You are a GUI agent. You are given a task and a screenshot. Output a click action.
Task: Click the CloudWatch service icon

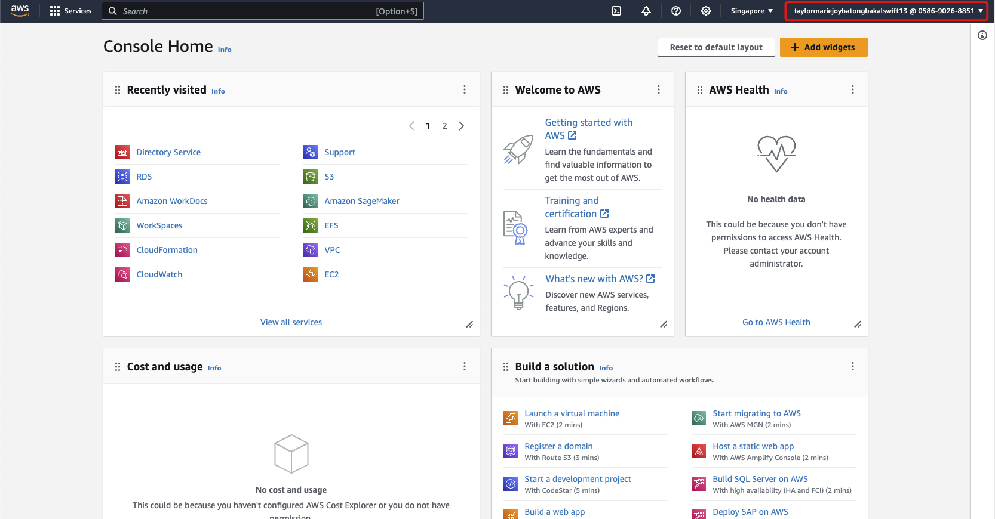[x=122, y=274]
